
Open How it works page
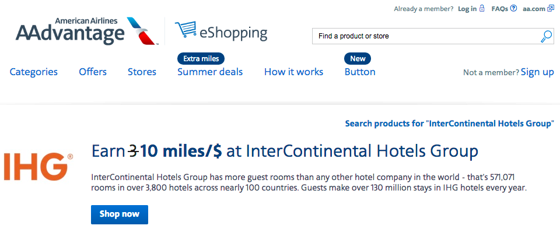(x=293, y=72)
